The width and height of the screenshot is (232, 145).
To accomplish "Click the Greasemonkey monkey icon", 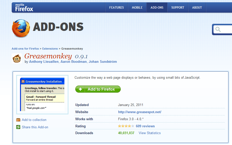I will pos(17,58).
